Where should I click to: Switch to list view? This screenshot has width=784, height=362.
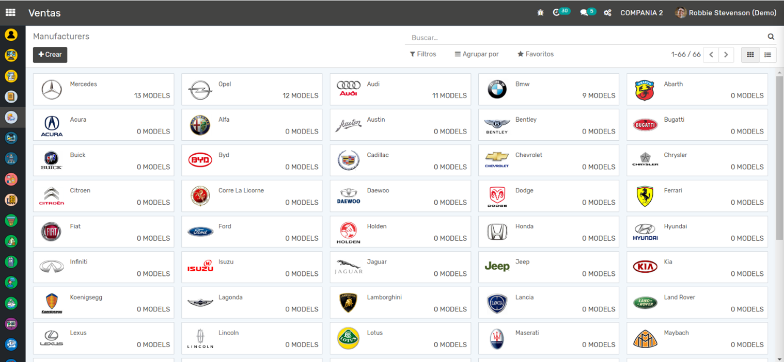coord(768,55)
